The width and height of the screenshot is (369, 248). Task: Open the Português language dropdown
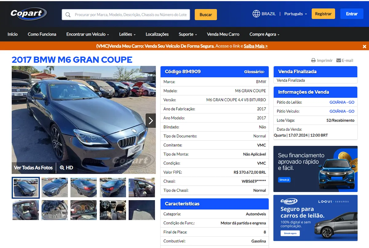(x=295, y=14)
